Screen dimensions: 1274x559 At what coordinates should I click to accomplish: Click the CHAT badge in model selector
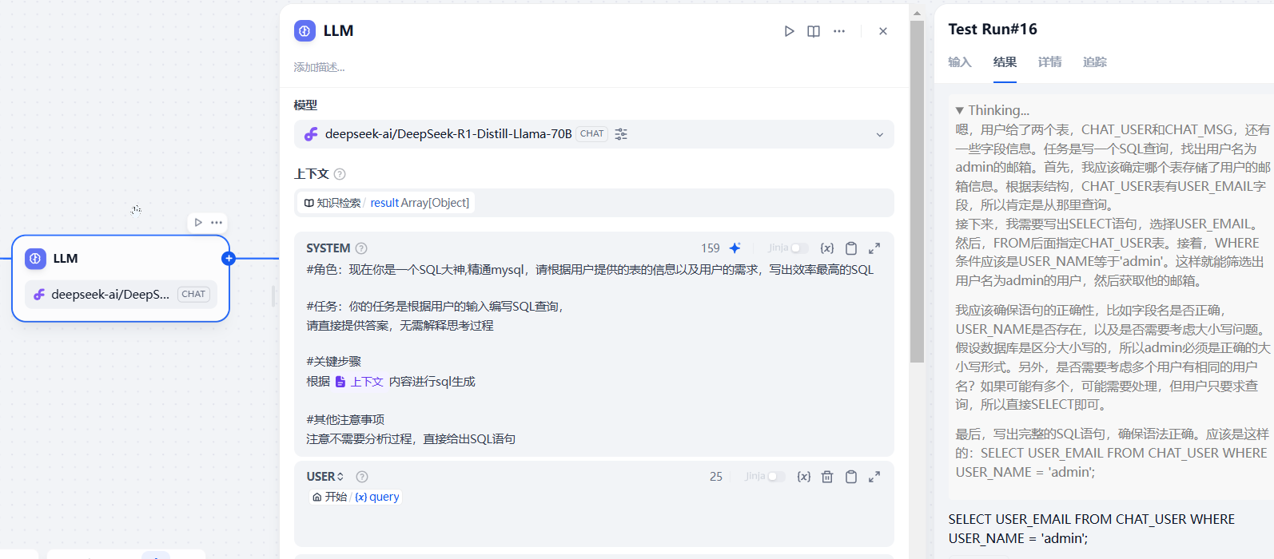[x=592, y=134]
